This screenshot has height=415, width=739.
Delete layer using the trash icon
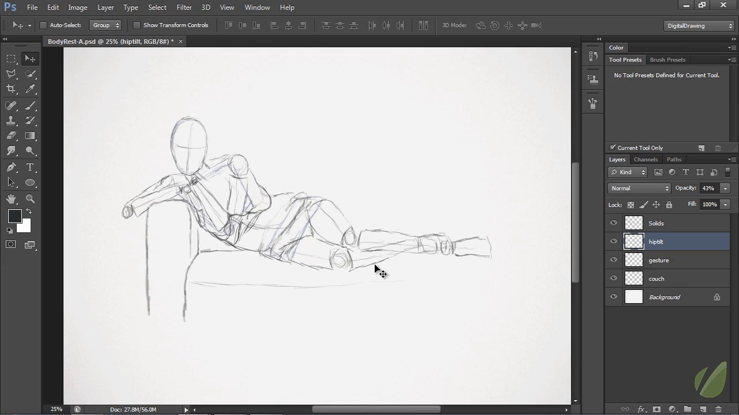click(x=718, y=409)
